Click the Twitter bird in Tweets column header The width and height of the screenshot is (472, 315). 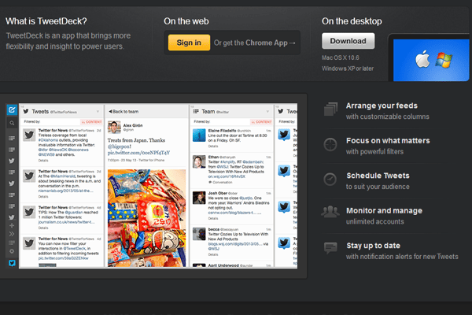click(26, 111)
